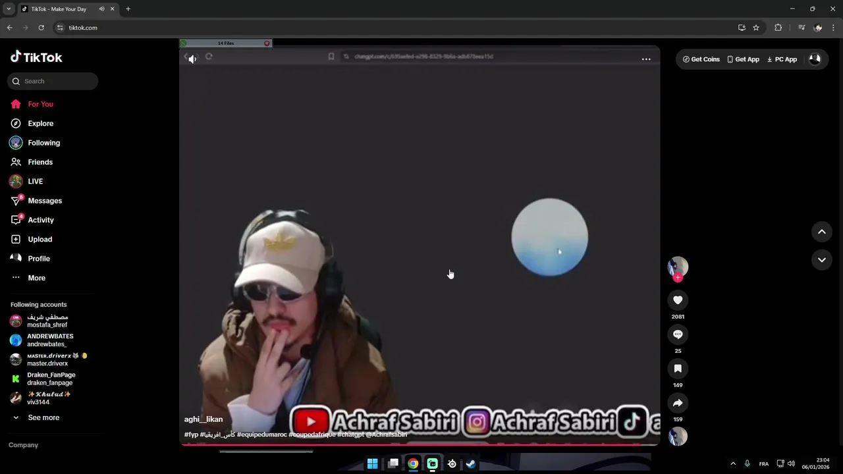This screenshot has height=474, width=843.
Task: Go to the Explore page
Action: click(x=32, y=123)
